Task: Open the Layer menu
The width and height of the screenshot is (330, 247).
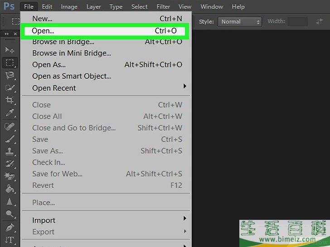Action: [x=94, y=7]
